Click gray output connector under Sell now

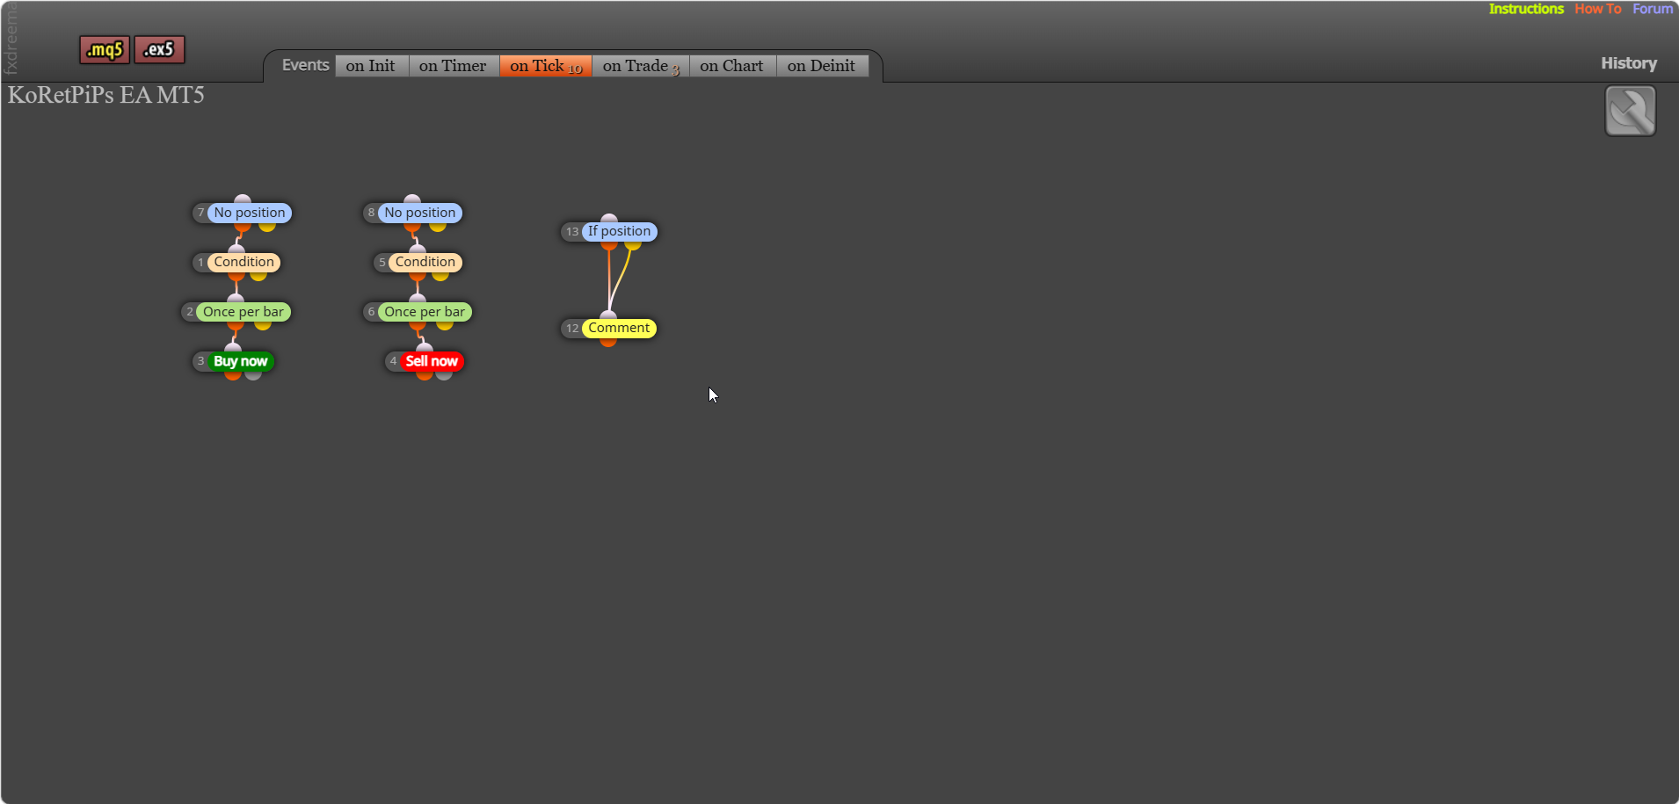point(444,375)
